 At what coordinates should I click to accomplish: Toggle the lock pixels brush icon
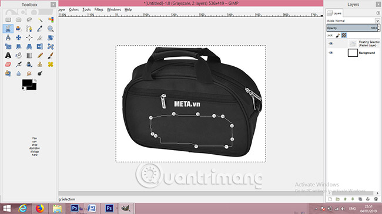click(338, 36)
